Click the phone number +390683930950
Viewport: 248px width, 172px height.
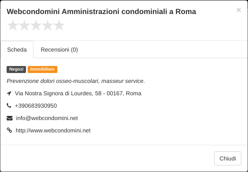coord(36,106)
